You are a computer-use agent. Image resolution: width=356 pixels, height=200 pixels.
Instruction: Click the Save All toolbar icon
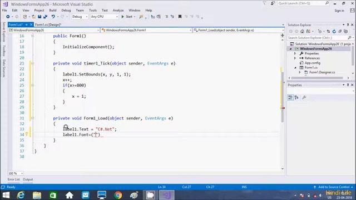click(x=45, y=17)
